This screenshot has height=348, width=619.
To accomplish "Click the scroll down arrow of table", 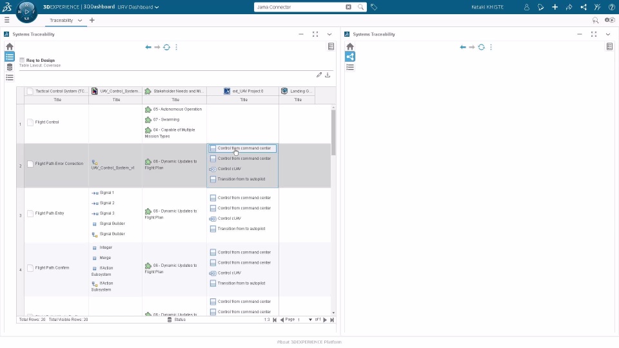I will [x=333, y=313].
